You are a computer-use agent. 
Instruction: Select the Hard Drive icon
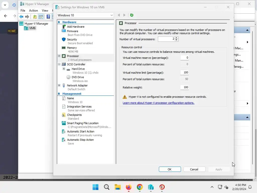coord(68,69)
